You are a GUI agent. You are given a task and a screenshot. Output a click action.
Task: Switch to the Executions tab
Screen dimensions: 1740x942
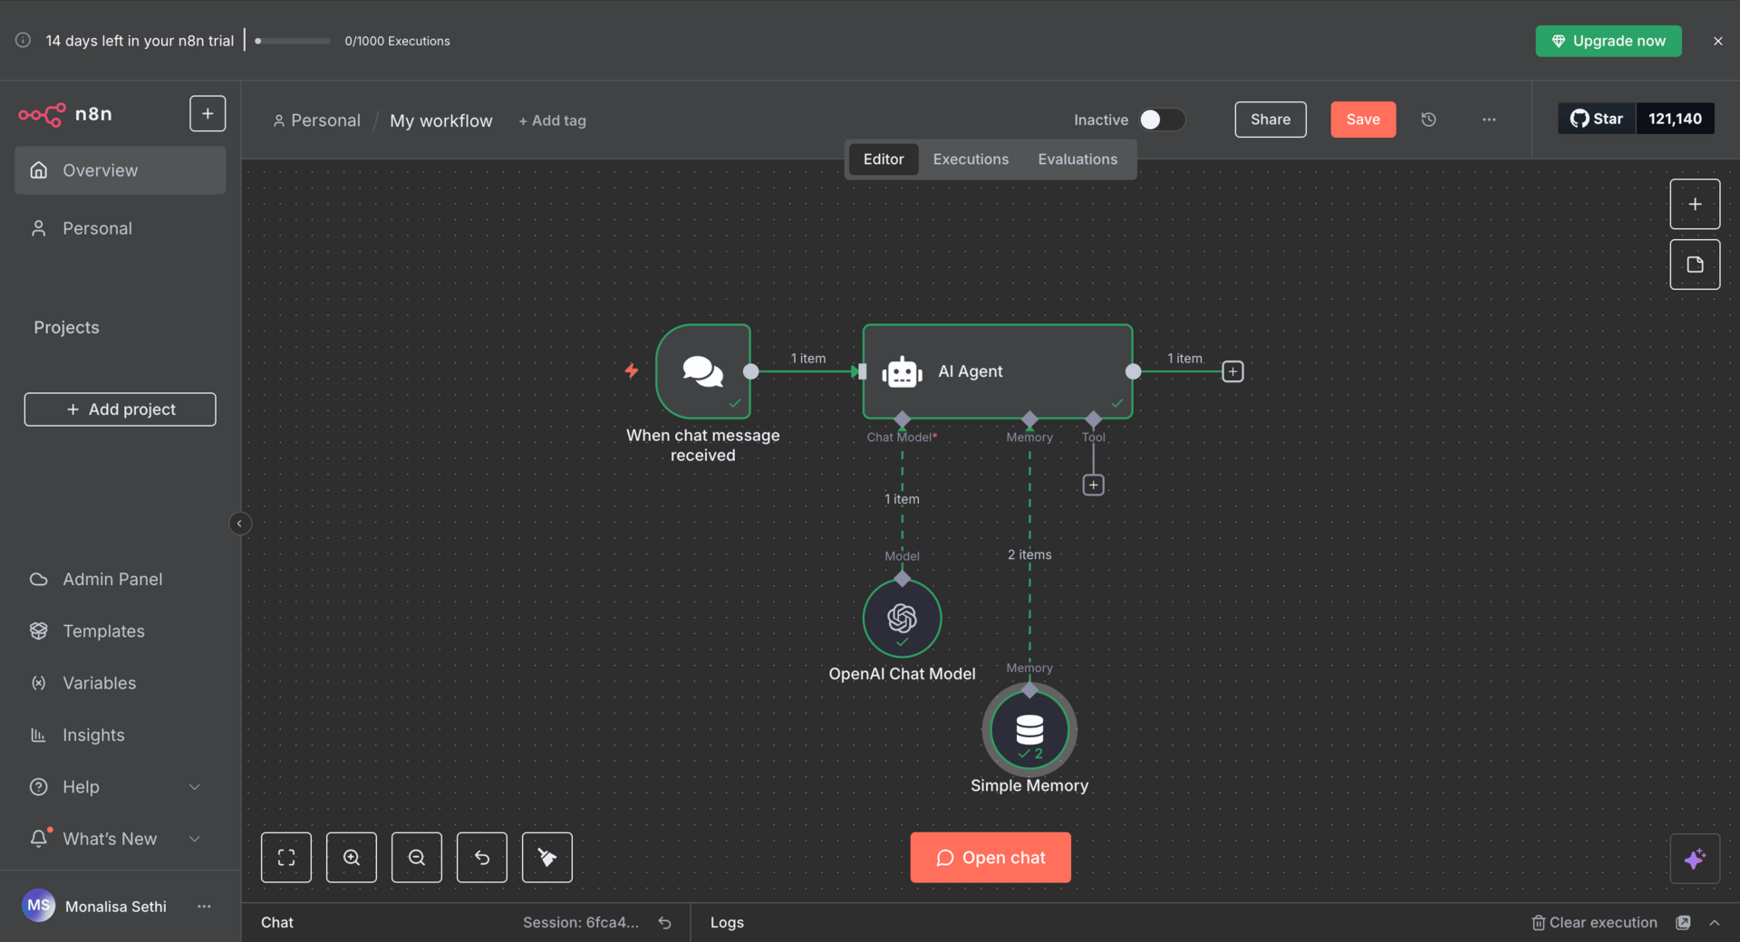[x=970, y=159]
